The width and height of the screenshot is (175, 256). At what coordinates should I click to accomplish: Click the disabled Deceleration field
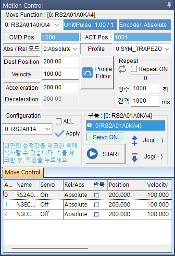[60, 99]
